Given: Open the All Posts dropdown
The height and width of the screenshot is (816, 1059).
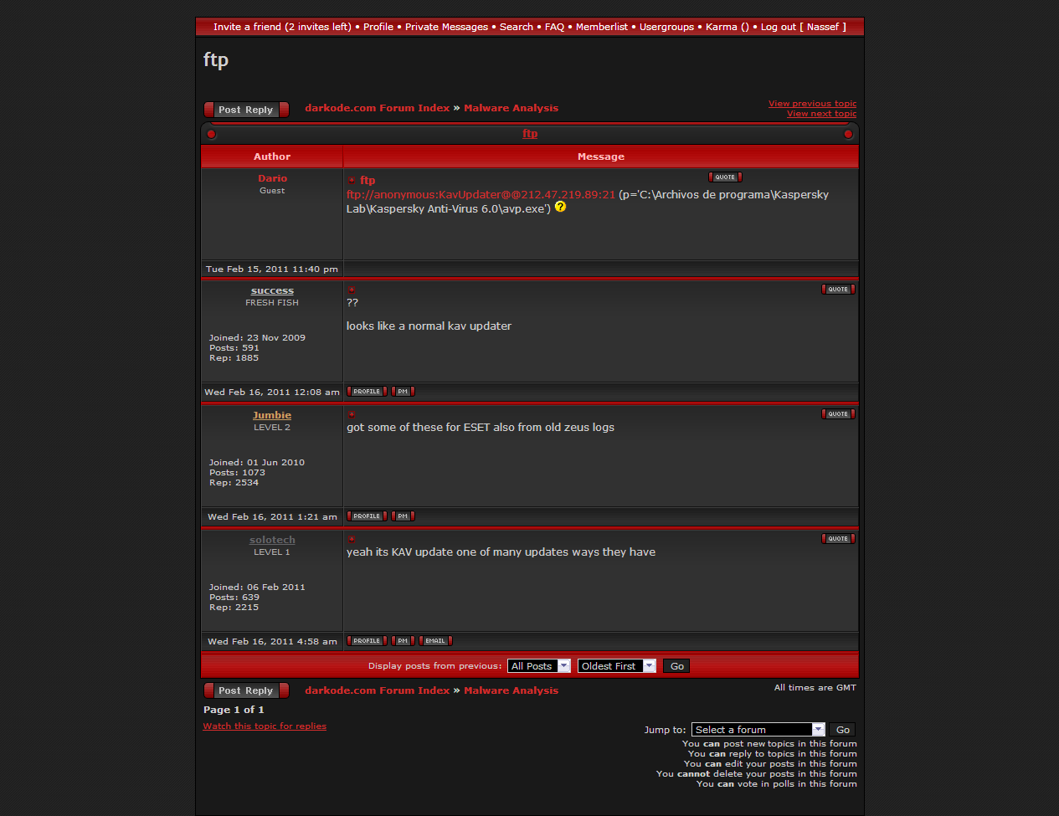Looking at the screenshot, I should tap(539, 666).
